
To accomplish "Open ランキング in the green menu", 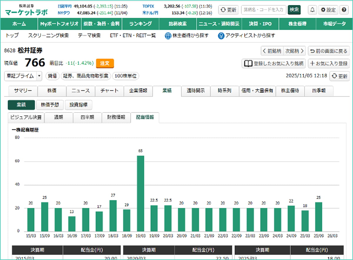I will point(141,24).
